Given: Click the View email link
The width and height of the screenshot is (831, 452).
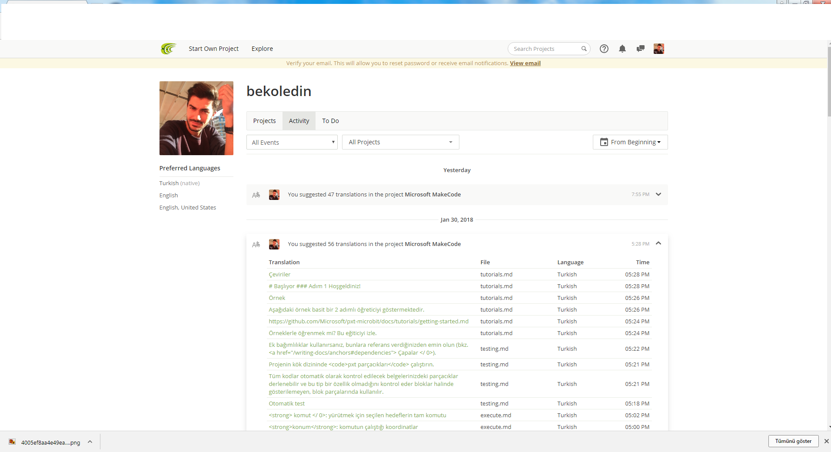Looking at the screenshot, I should coord(525,63).
